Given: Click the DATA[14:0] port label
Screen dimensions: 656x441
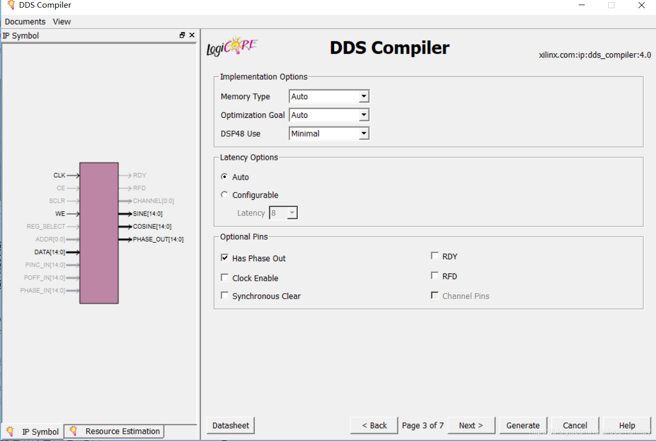Looking at the screenshot, I should pos(50,252).
